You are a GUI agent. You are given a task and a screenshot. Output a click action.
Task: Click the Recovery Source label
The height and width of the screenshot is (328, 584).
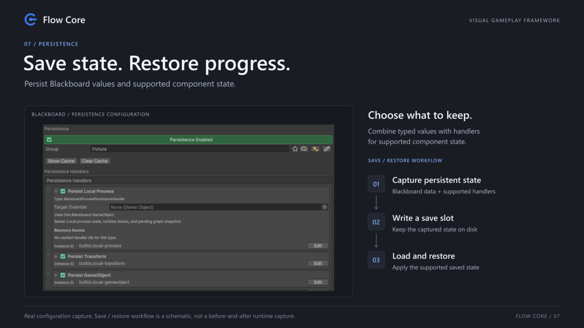coord(69,230)
